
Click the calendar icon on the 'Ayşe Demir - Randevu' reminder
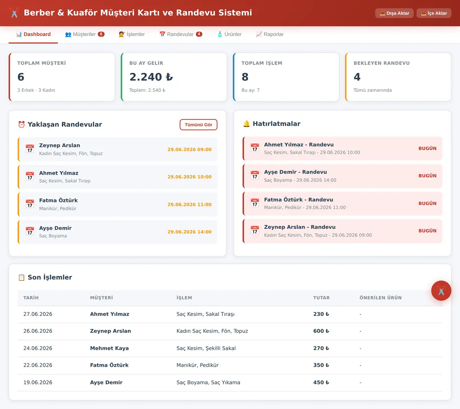pyautogui.click(x=255, y=175)
